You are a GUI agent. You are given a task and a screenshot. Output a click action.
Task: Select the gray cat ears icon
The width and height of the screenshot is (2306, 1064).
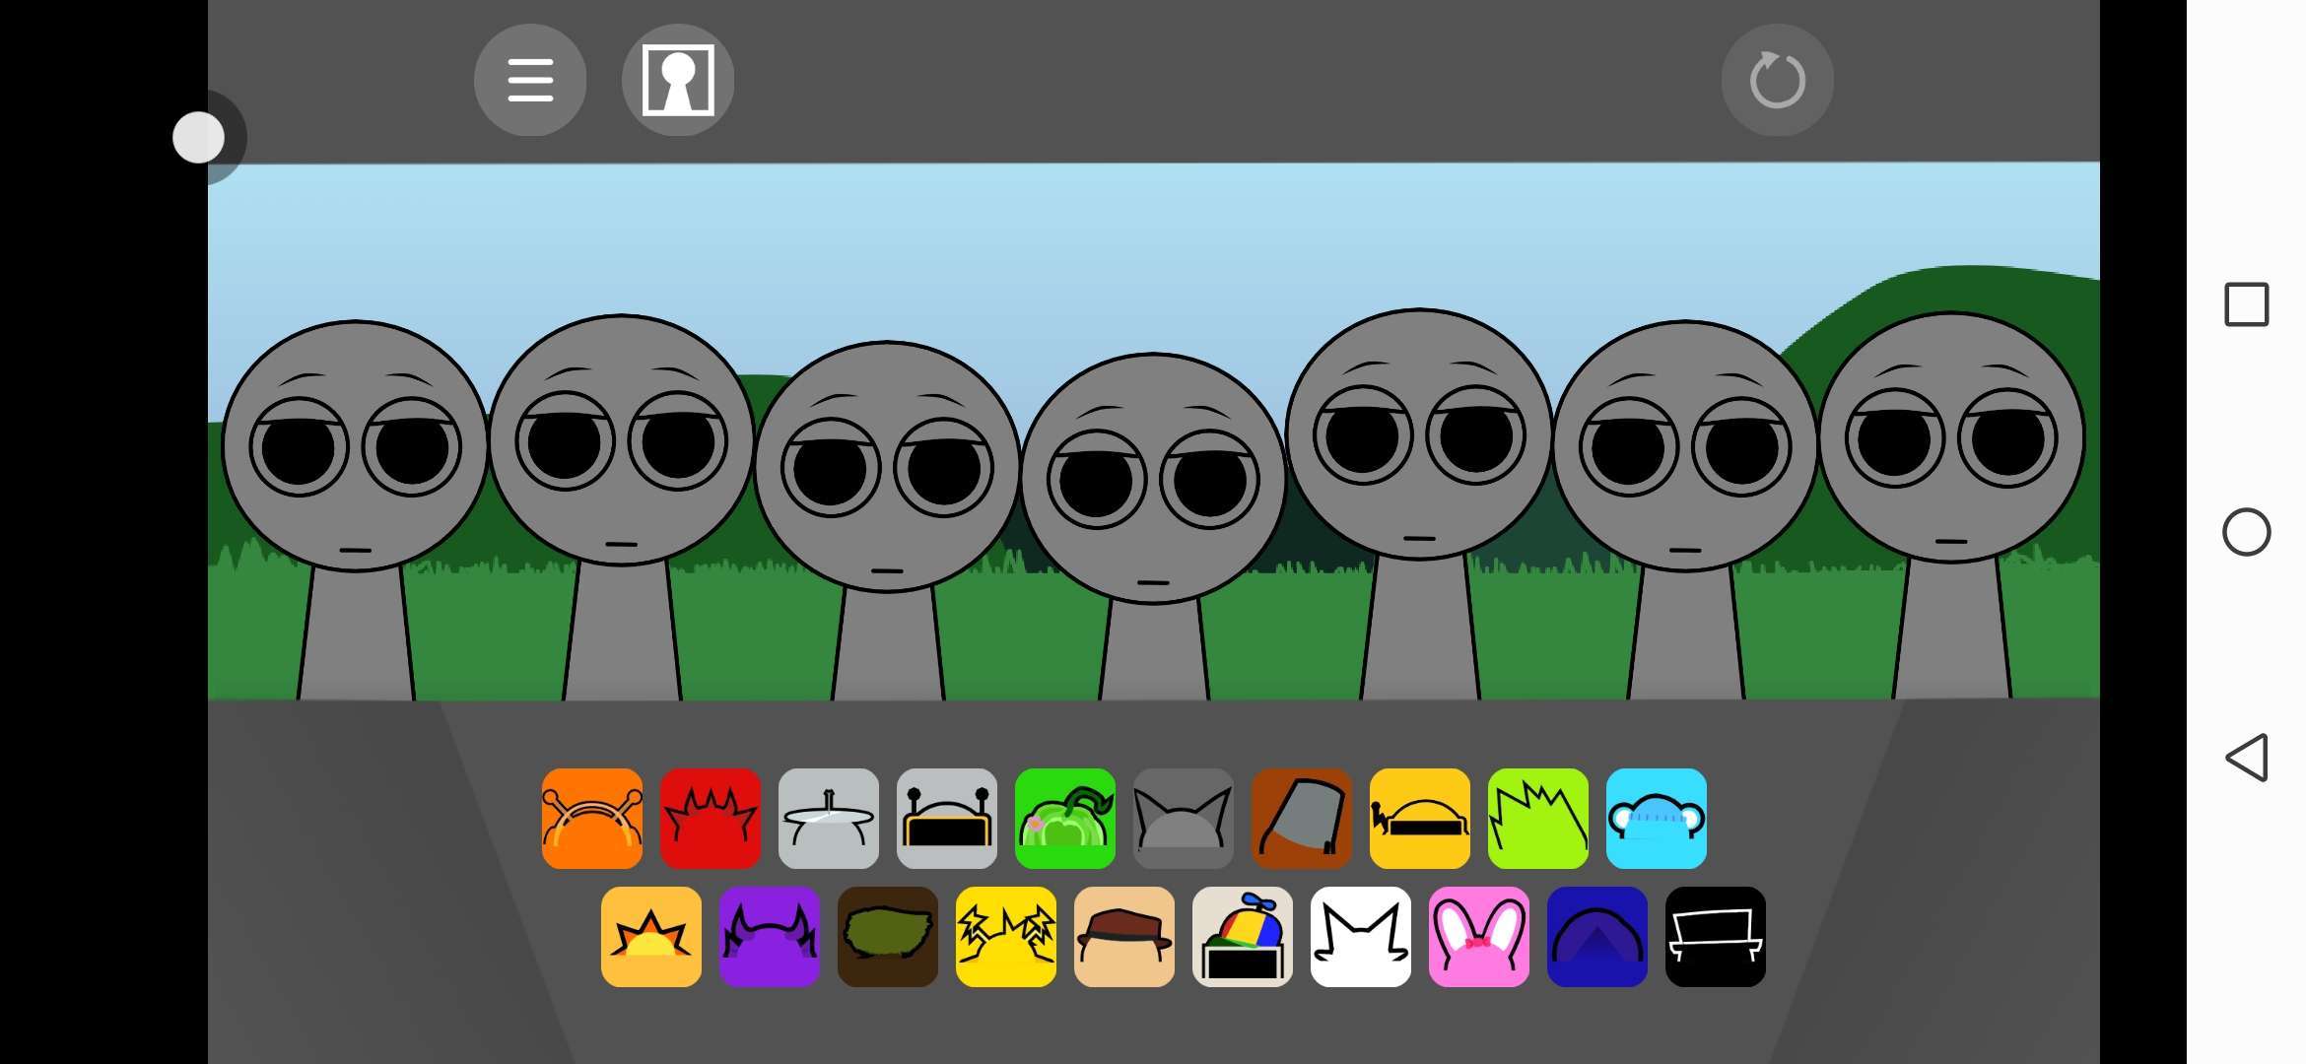click(1184, 819)
